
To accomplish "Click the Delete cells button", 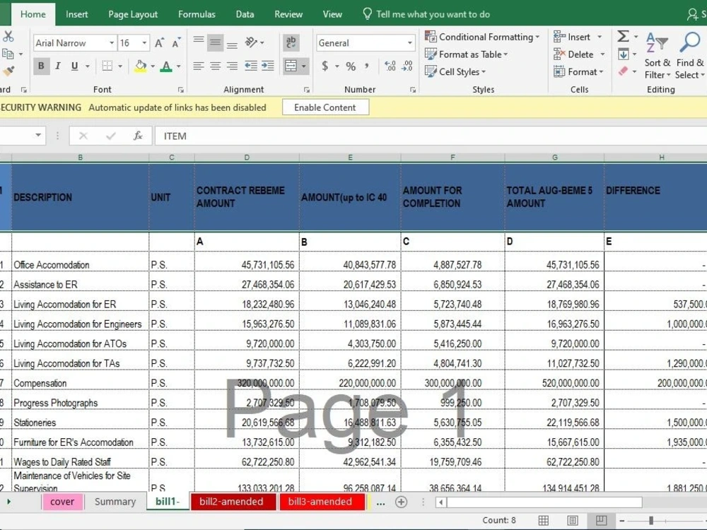I will pyautogui.click(x=573, y=54).
